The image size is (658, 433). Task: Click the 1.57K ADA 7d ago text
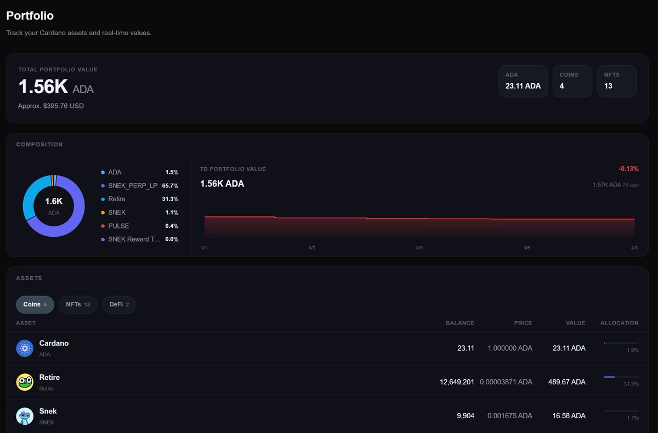pyautogui.click(x=616, y=185)
